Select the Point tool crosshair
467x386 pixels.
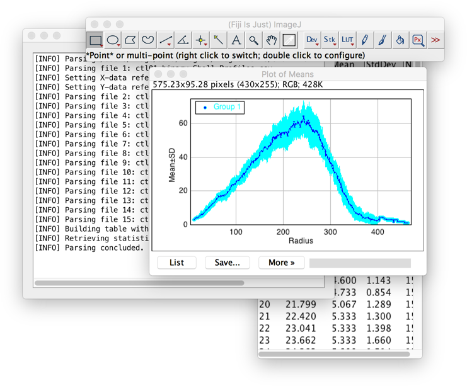201,40
